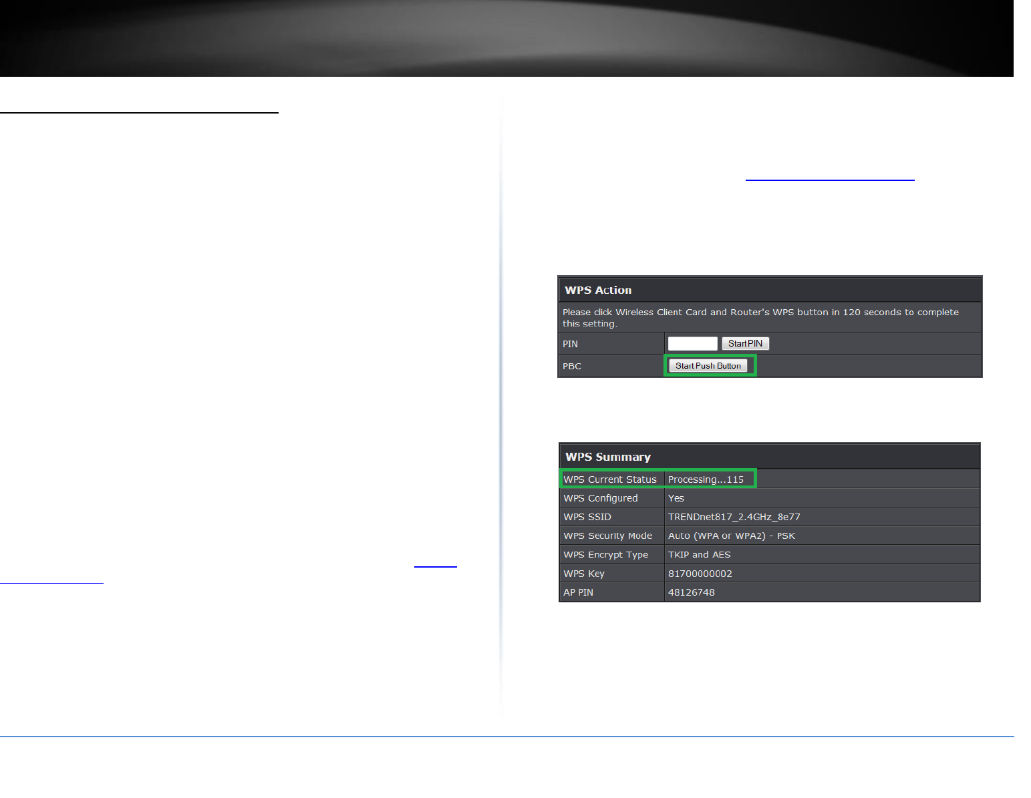This screenshot has width=1031, height=798.
Task: Click the 120 seconds instruction text
Action: click(x=760, y=318)
